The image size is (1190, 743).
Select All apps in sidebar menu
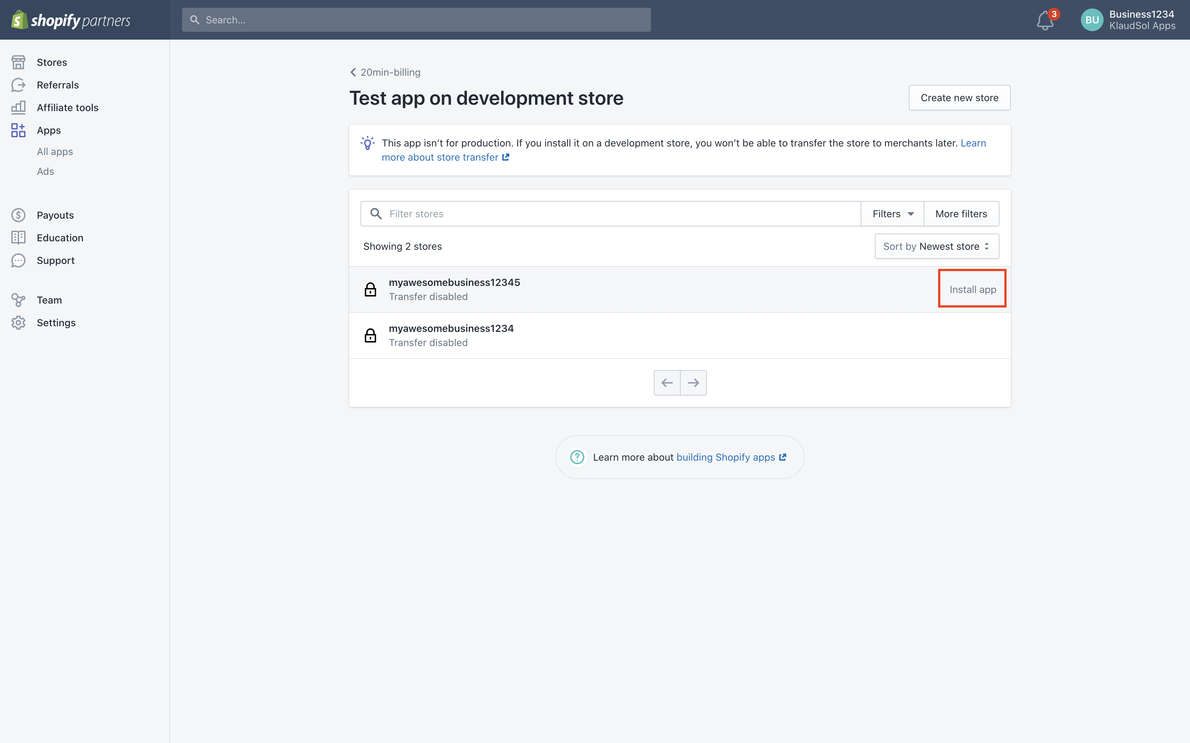point(55,152)
